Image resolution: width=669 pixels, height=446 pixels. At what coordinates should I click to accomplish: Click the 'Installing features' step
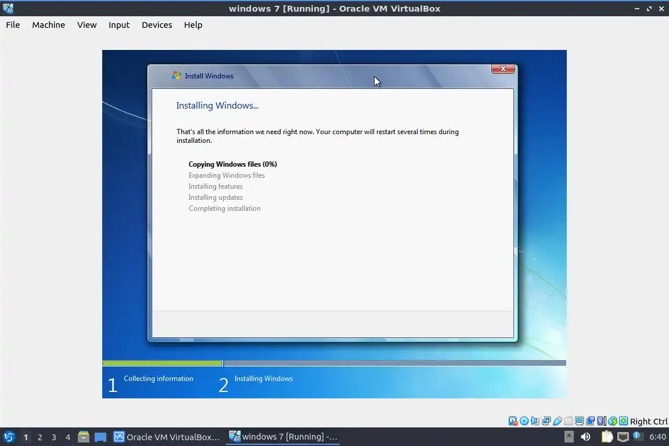[215, 186]
